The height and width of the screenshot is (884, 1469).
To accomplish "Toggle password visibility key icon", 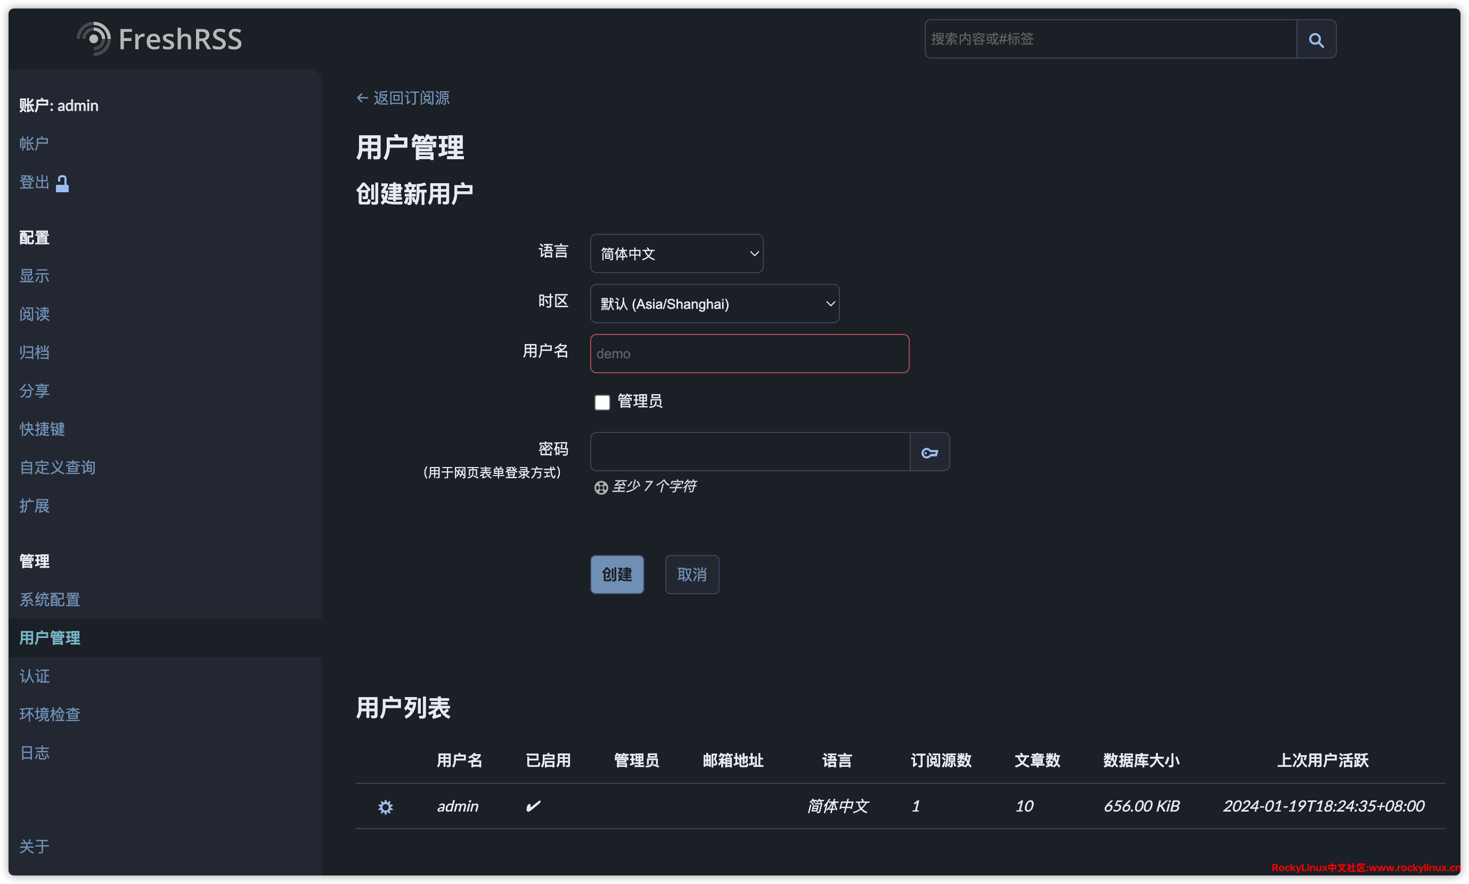I will tap(929, 453).
